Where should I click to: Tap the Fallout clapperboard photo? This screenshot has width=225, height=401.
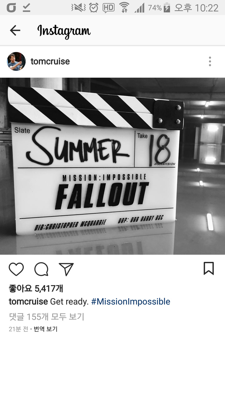point(112,166)
